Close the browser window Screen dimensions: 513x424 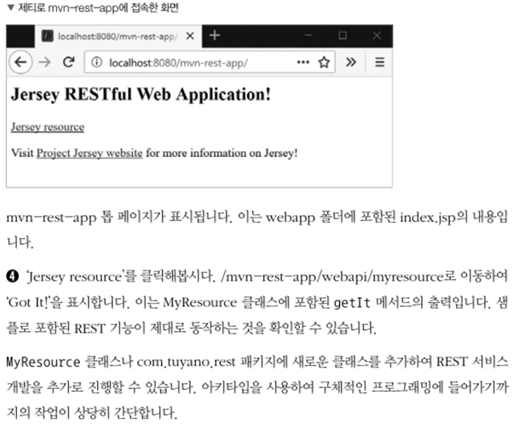tap(377, 35)
